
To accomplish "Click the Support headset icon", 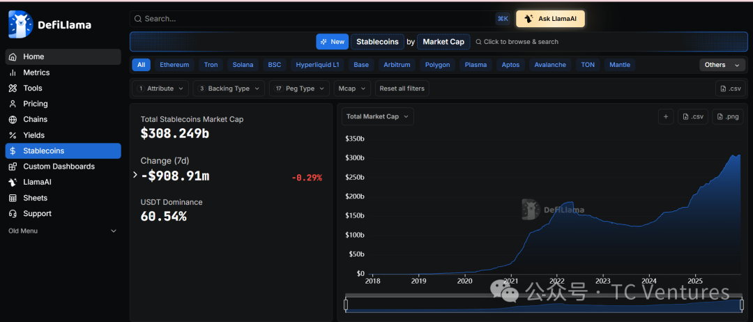I will coord(13,213).
